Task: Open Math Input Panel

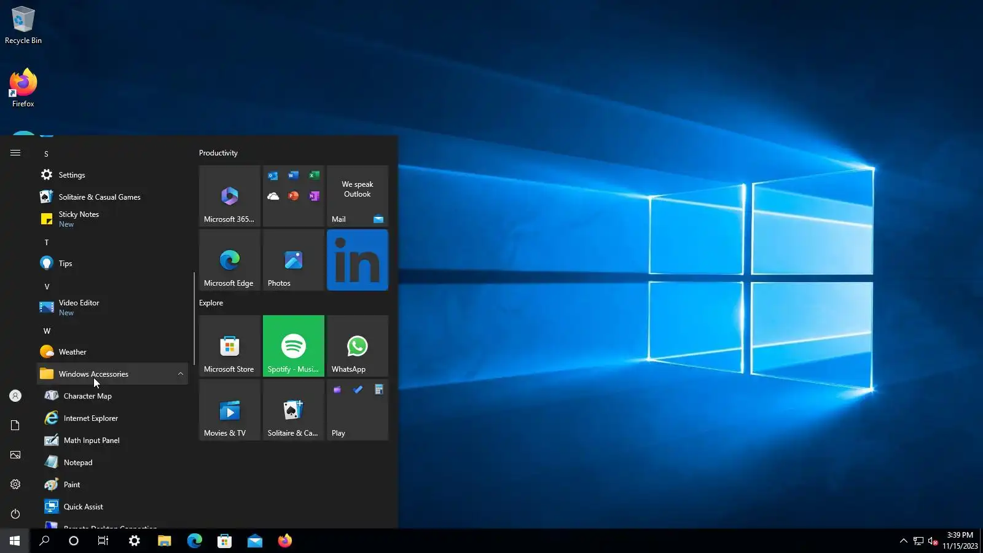Action: (112, 441)
